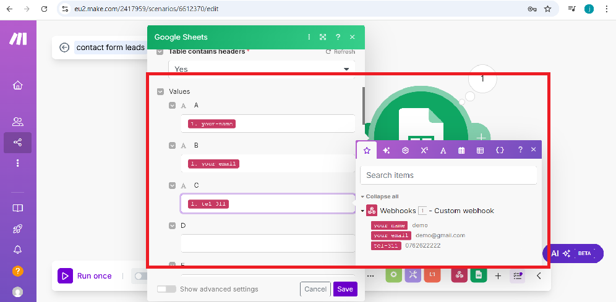Open Scenarios share icon in the sidebar
Screen dimensions: 616x302
click(x=18, y=143)
